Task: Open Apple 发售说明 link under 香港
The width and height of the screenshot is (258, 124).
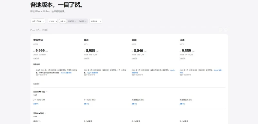Action: [93, 72]
